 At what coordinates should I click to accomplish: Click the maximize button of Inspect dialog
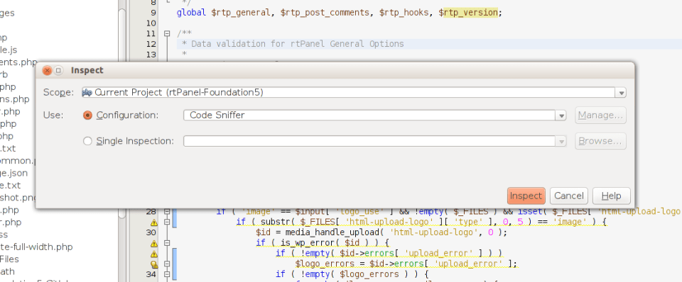click(58, 70)
